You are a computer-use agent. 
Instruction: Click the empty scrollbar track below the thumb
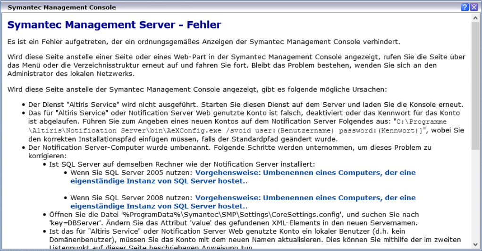[x=475, y=198]
